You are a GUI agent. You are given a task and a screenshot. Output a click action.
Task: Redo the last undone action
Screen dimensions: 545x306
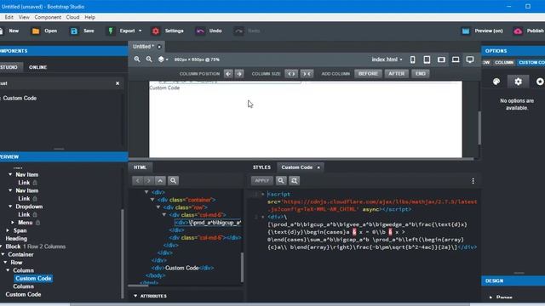[247, 31]
